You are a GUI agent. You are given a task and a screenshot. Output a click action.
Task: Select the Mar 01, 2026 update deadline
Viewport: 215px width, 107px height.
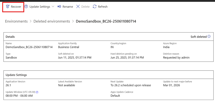pyautogui.click(x=172, y=85)
